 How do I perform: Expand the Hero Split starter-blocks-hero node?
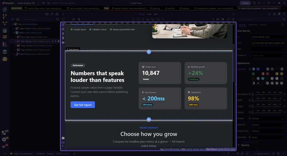pos(15,37)
